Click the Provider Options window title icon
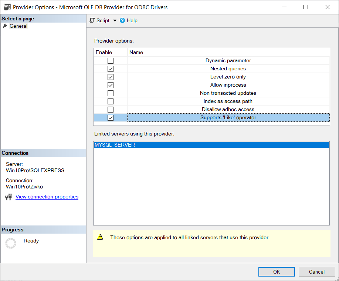Screen dimensions: 339x281 click(x=7, y=7)
